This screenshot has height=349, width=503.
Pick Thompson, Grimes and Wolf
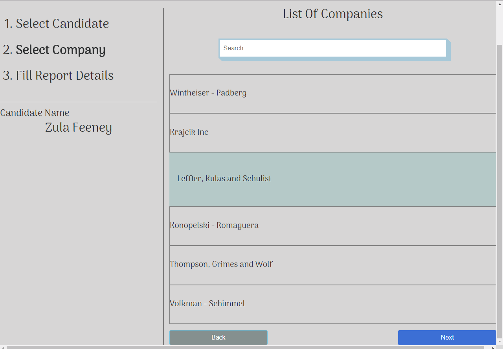(333, 264)
